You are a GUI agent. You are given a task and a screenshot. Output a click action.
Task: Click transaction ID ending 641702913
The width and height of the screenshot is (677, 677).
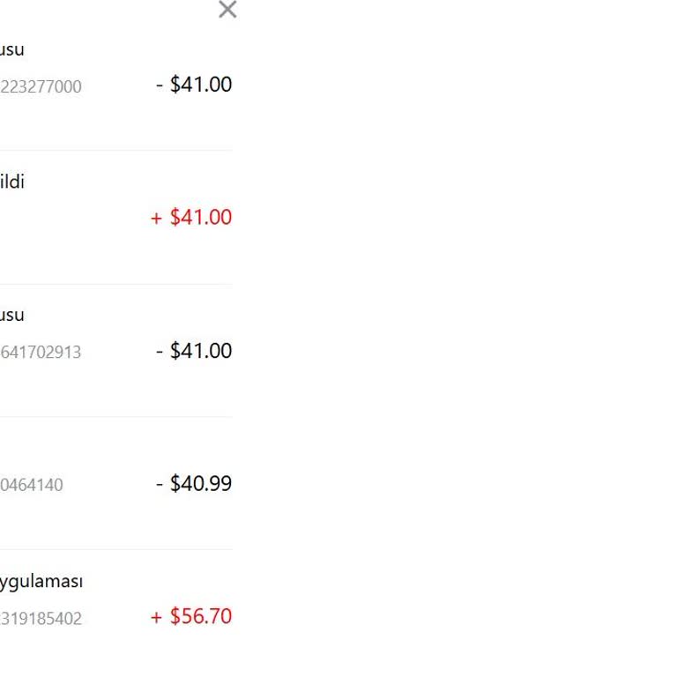(x=41, y=352)
